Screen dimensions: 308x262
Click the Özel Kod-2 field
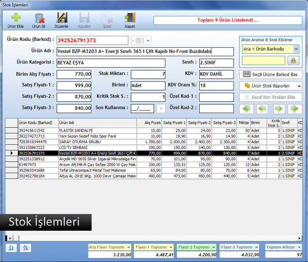click(217, 108)
